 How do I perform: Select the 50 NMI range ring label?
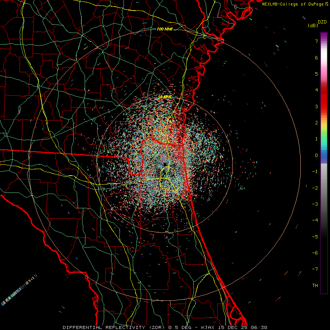pos(165,97)
